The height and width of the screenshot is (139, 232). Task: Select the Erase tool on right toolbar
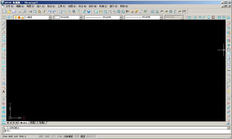pos(229,24)
